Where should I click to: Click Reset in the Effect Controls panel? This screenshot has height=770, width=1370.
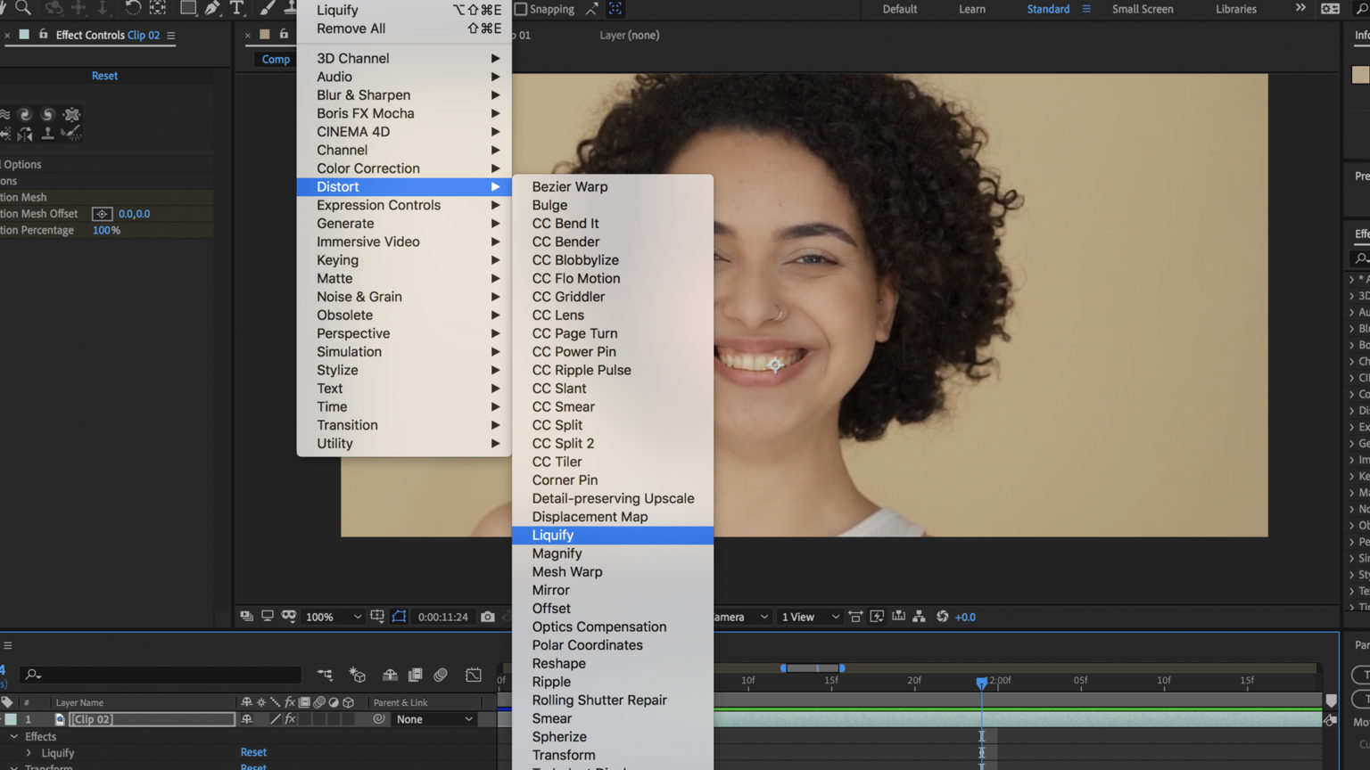point(104,76)
